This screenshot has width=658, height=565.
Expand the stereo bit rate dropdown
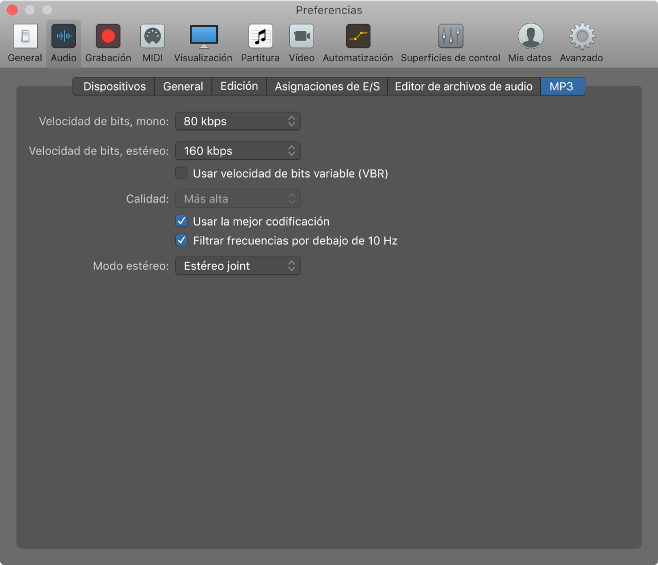pos(238,151)
